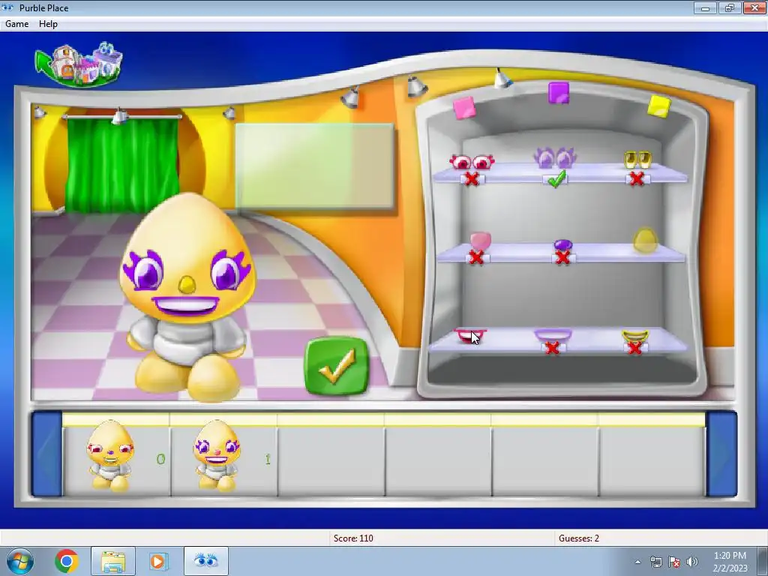768x576 pixels.
Task: Show hidden system tray icons
Action: 637,562
